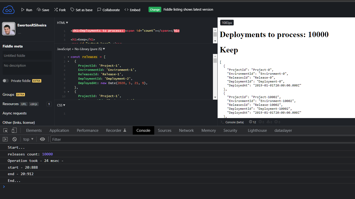Switch to the Recorder tab
Screen dimensions: 355x199
[x=116, y=131]
